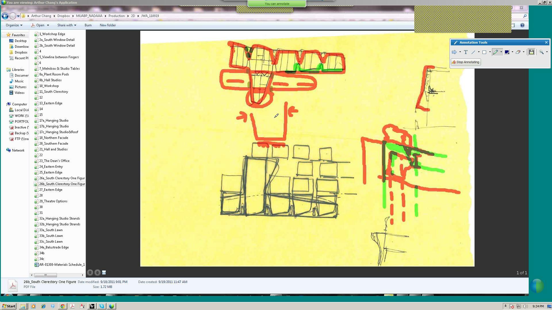This screenshot has height=310, width=552.
Task: Expand the line tool dropdown
Action: tap(479, 52)
